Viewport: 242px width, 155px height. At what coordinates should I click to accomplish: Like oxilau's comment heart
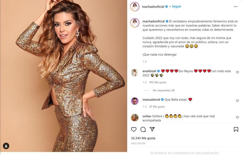coord(237,117)
